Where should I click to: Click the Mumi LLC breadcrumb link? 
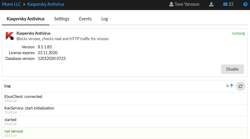(x=11, y=5)
